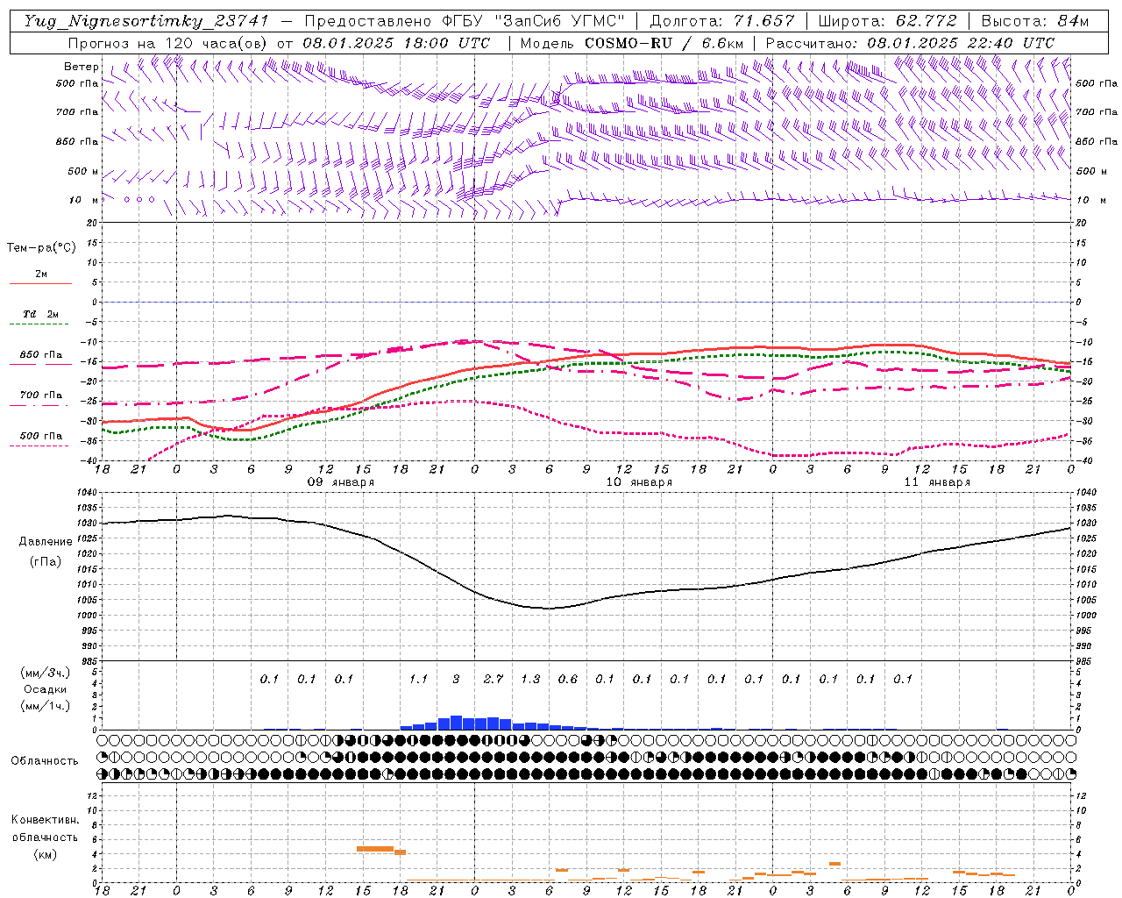Click the provider text ФГБУ "ЗапСиб УГМС"
This screenshot has height=898, width=1122.
click(532, 21)
